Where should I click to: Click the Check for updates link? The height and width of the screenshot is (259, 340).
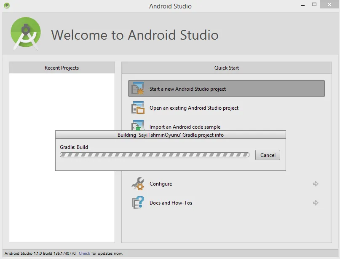(84, 254)
